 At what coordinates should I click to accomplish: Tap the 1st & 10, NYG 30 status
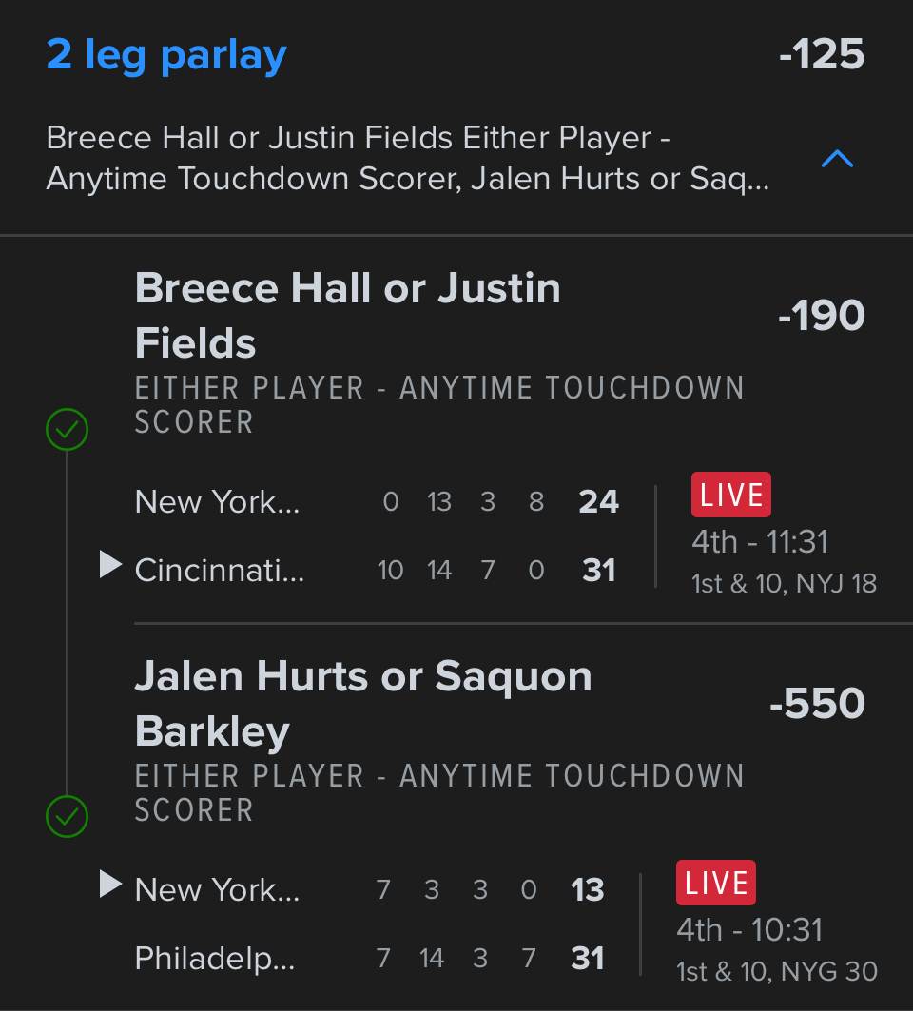click(776, 971)
